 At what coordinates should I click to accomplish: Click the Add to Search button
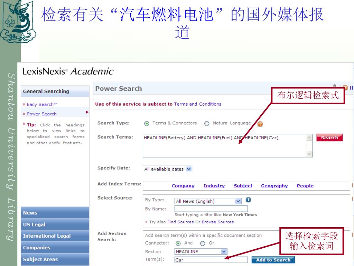click(x=273, y=260)
